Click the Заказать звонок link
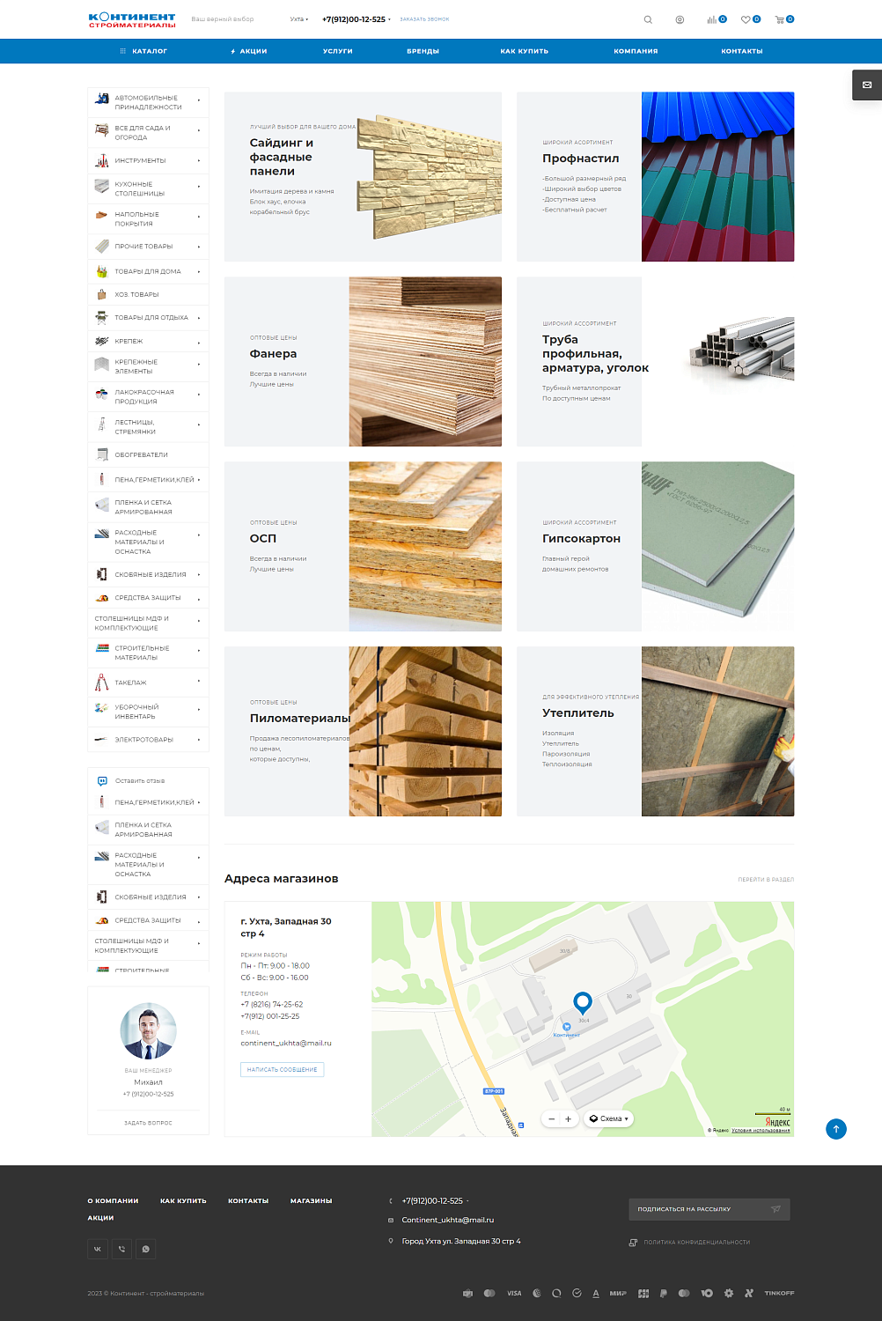Viewport: 882px width, 1321px height. point(424,19)
